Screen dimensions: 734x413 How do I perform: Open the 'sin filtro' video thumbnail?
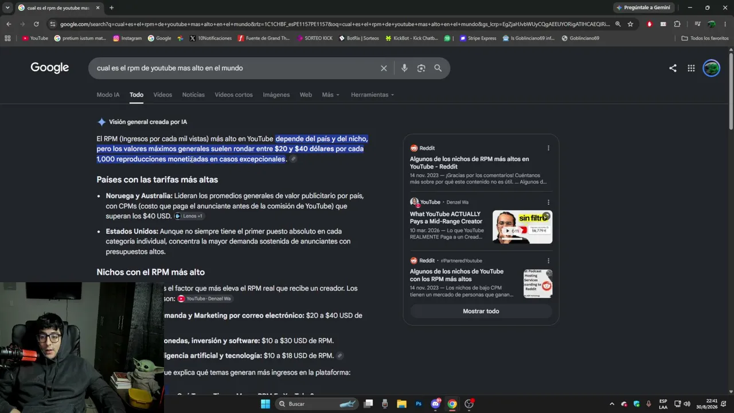[x=522, y=227]
